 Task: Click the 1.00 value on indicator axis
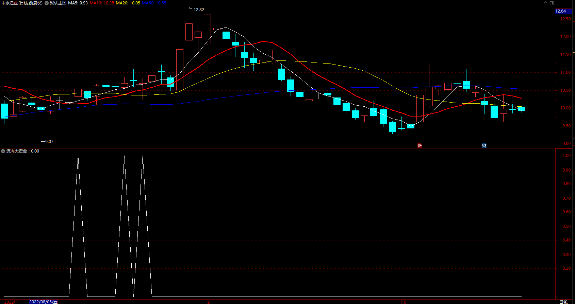(566, 156)
